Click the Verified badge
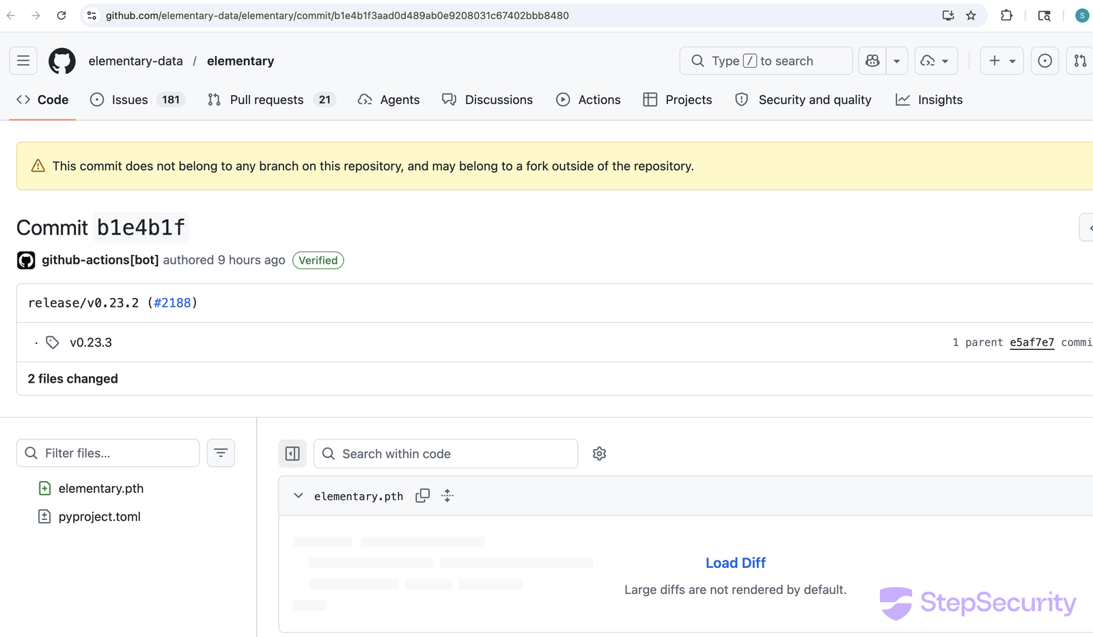Screen dimensions: 1093x637 coord(318,260)
